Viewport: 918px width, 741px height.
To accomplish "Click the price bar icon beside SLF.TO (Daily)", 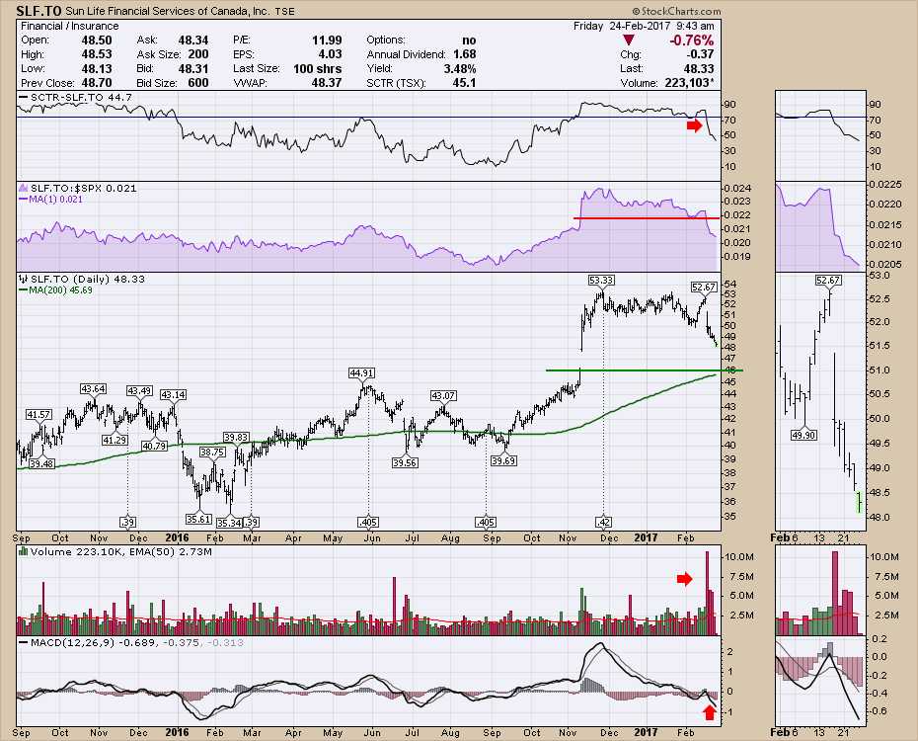I will click(x=24, y=279).
